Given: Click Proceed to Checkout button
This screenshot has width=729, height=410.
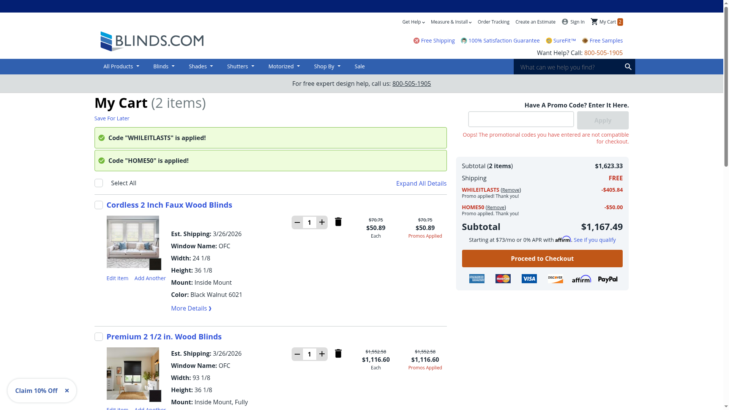Looking at the screenshot, I should (x=542, y=259).
